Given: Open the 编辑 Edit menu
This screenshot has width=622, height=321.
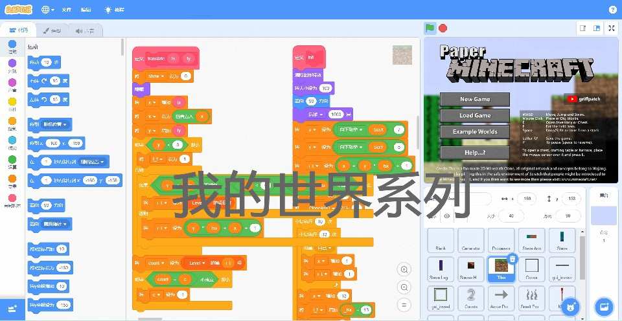Looking at the screenshot, I should point(86,10).
